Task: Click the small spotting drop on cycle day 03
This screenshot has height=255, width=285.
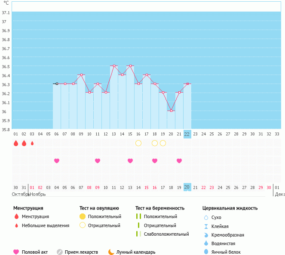Action: (32, 143)
